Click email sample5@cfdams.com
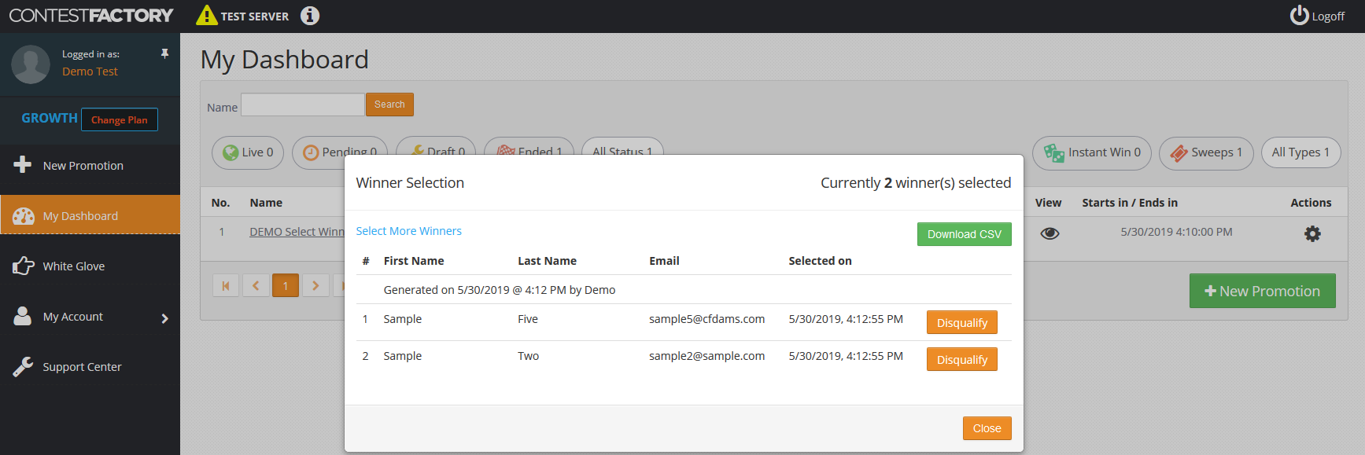 coord(706,319)
